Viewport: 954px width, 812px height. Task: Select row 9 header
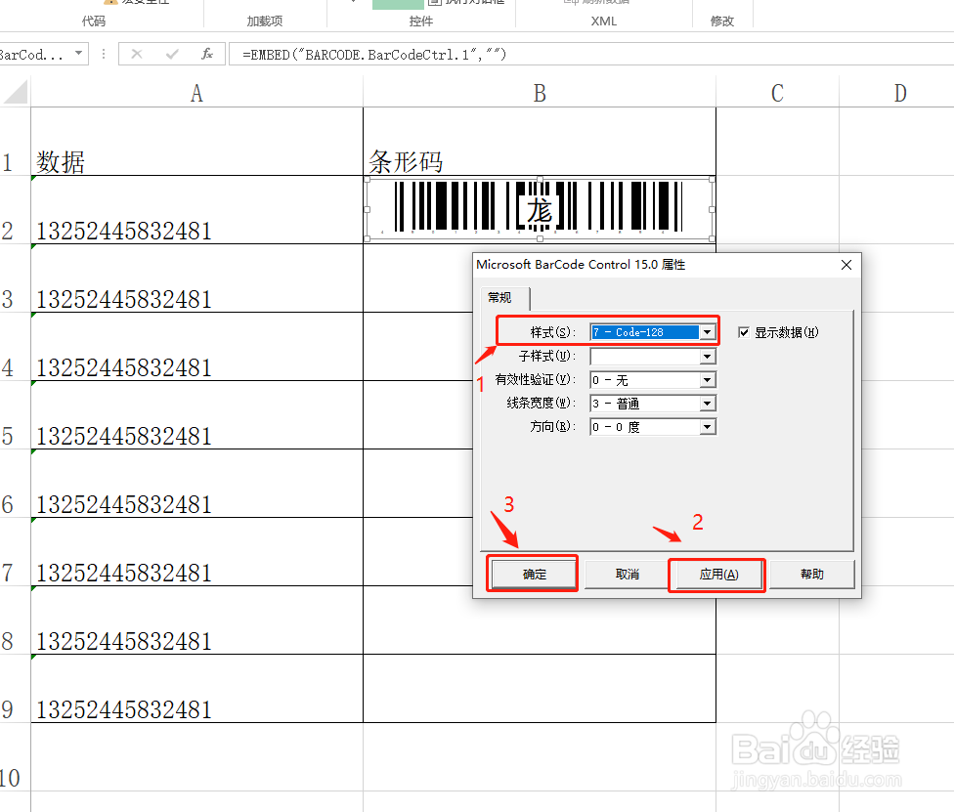pos(15,689)
